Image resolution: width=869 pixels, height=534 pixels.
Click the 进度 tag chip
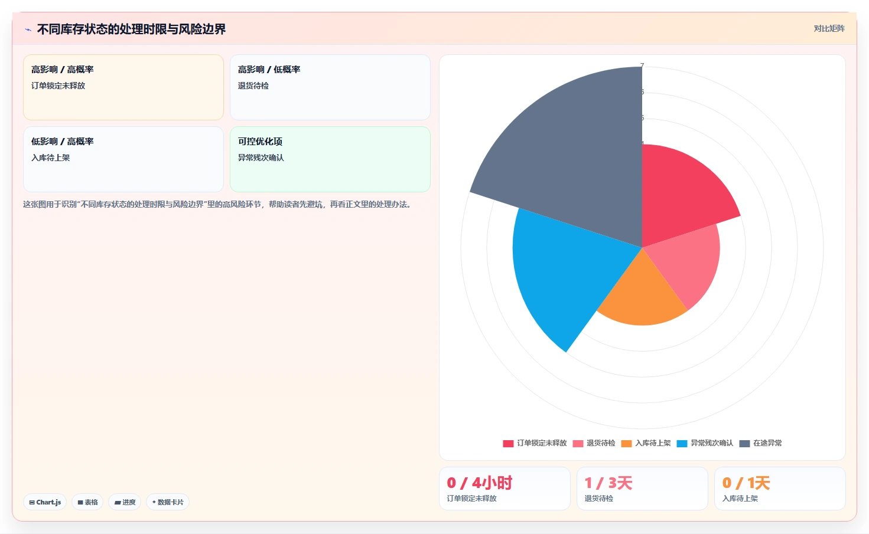click(x=125, y=502)
